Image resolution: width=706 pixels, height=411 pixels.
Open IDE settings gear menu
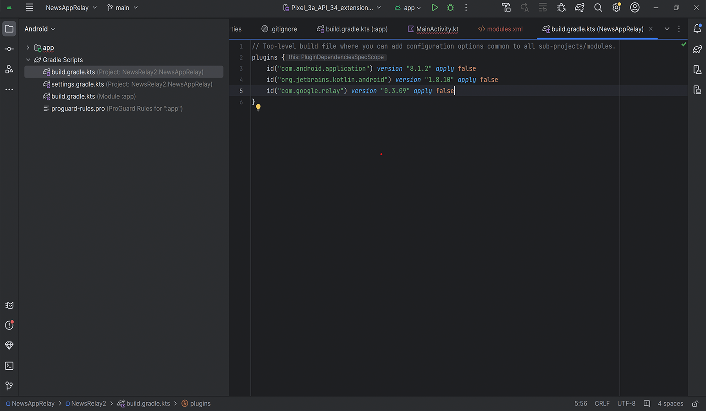pyautogui.click(x=616, y=8)
